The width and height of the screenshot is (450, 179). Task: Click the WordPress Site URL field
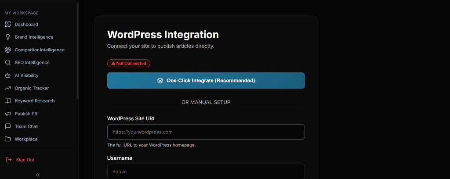tap(206, 132)
